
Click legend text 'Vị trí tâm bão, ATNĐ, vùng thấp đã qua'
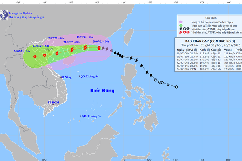(213, 29)
